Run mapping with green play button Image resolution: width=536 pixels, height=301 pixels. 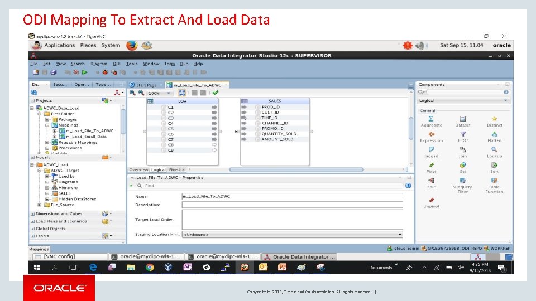click(85, 72)
